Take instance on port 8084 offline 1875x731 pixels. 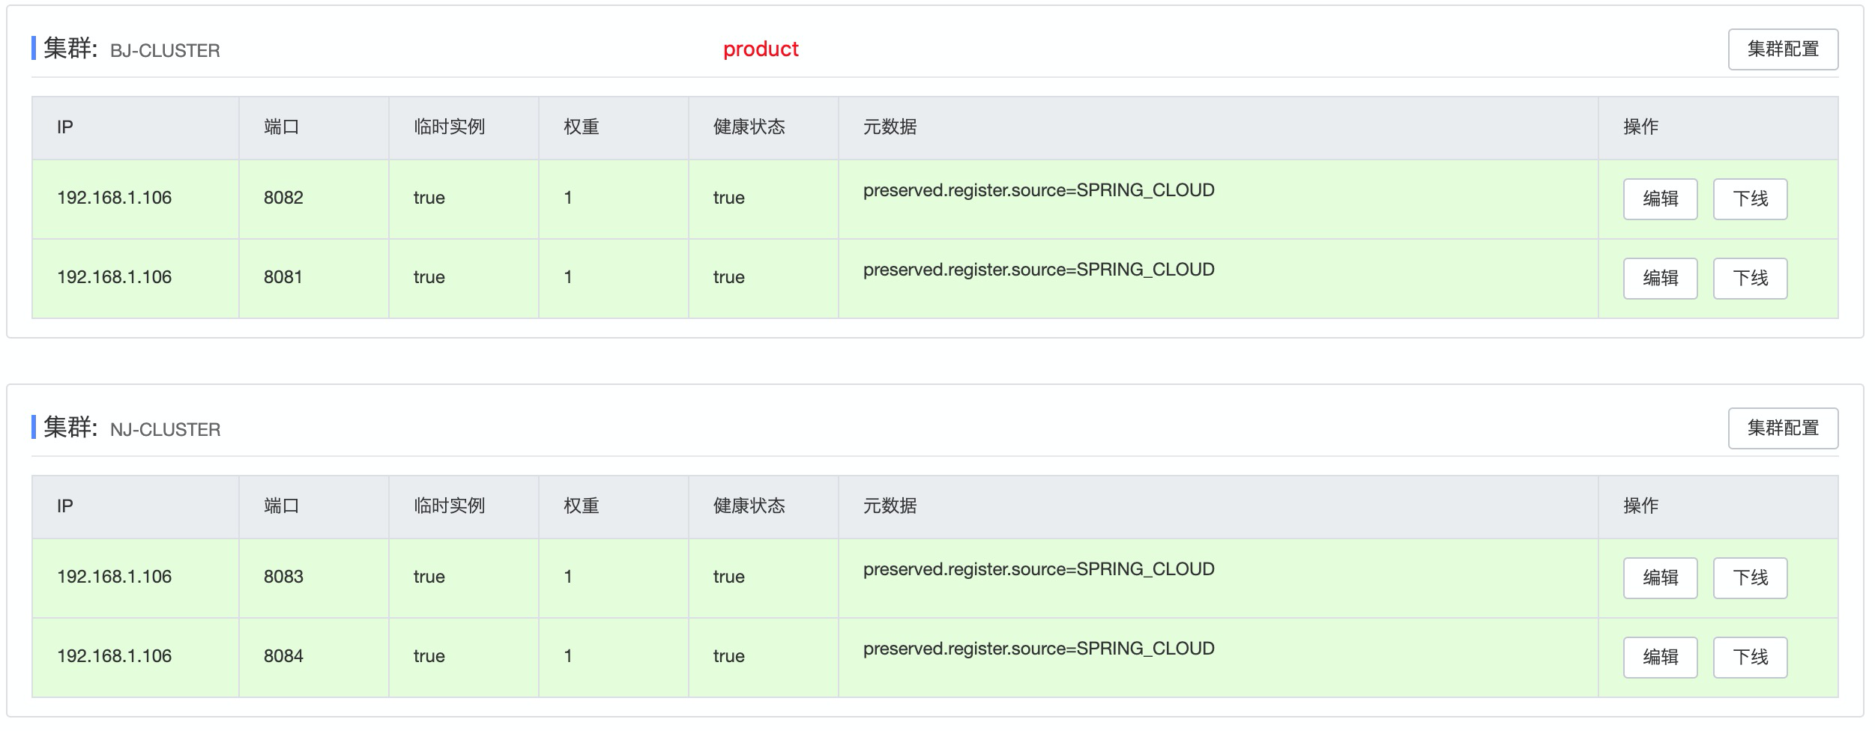(1749, 658)
